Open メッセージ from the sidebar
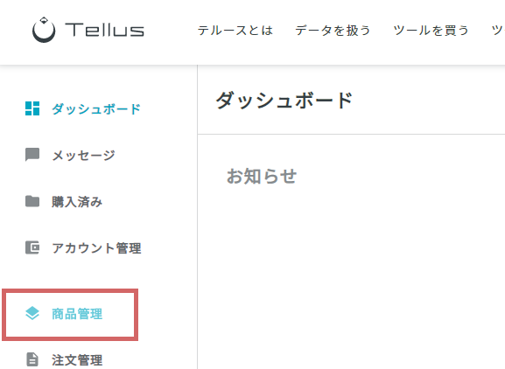The image size is (505, 369). point(83,156)
